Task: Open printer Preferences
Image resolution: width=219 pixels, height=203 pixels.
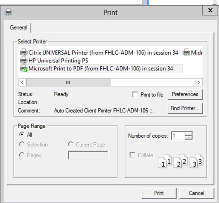Action: point(185,94)
